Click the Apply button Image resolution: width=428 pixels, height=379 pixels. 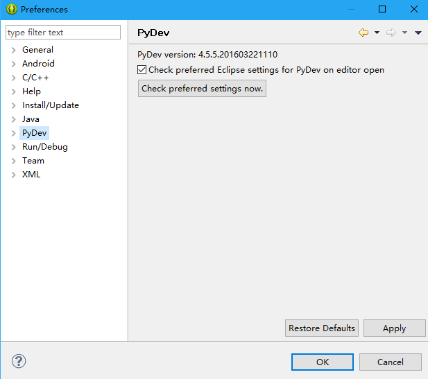(395, 328)
